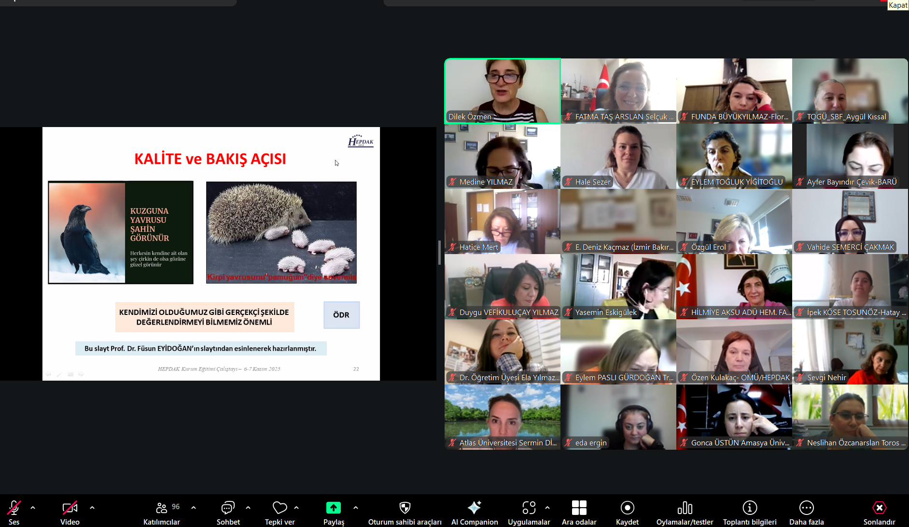Expand video options arrow beside Video
This screenshot has height=527, width=909.
(x=92, y=508)
